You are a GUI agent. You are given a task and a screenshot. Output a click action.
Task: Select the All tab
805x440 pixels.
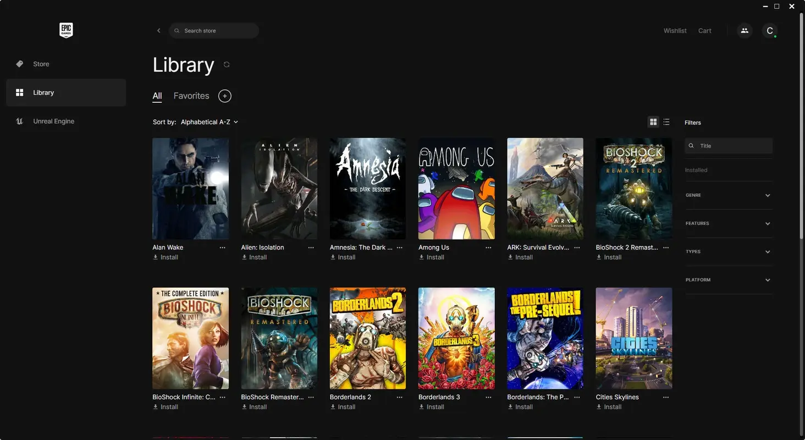(157, 96)
